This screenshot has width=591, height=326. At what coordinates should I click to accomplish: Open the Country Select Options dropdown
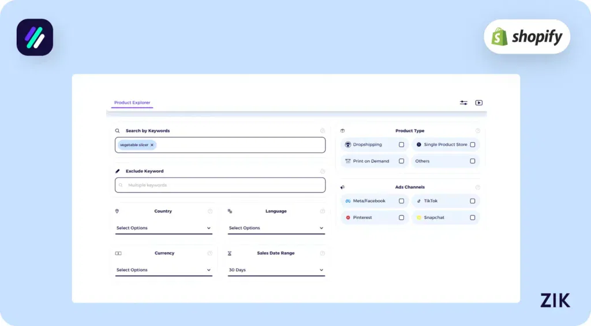click(x=163, y=228)
